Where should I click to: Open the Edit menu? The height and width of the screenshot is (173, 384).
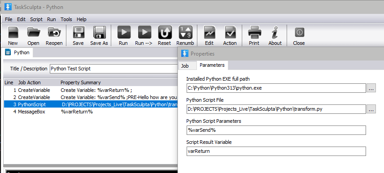(x=21, y=19)
